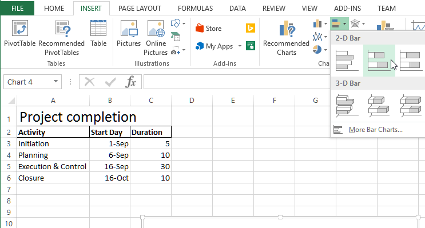Open Recommended Charts

(286, 38)
